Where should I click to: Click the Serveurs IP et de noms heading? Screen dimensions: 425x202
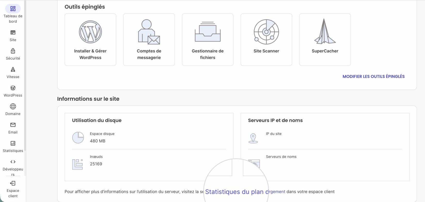275,120
